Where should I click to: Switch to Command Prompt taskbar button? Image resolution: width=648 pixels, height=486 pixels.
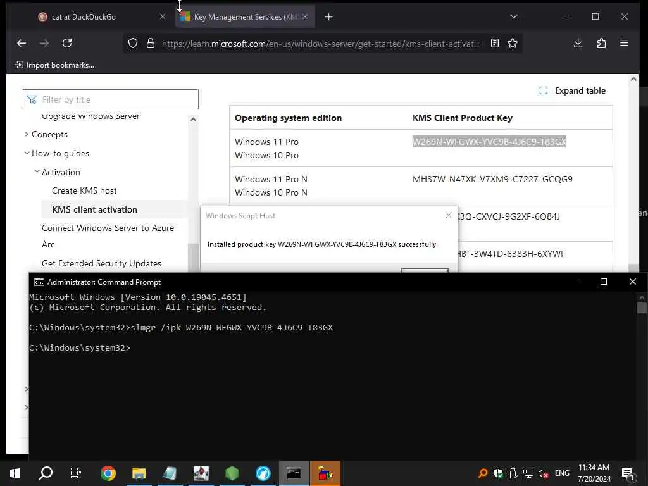[x=294, y=473]
